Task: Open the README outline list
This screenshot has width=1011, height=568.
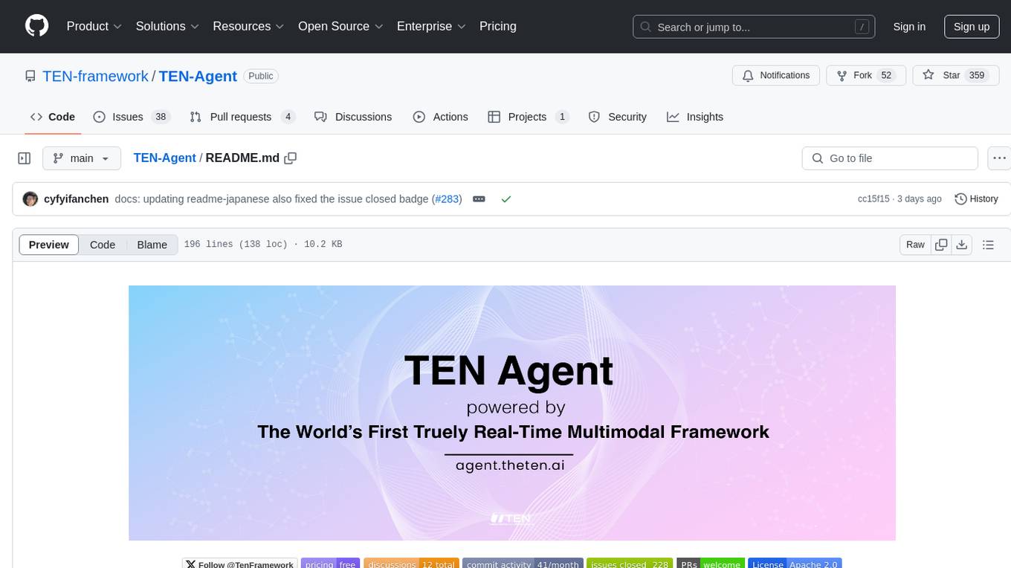Action: (x=988, y=245)
